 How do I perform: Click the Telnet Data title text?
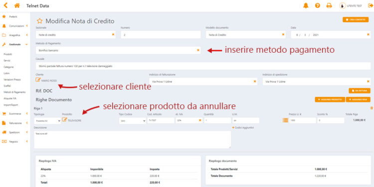click(x=38, y=5)
